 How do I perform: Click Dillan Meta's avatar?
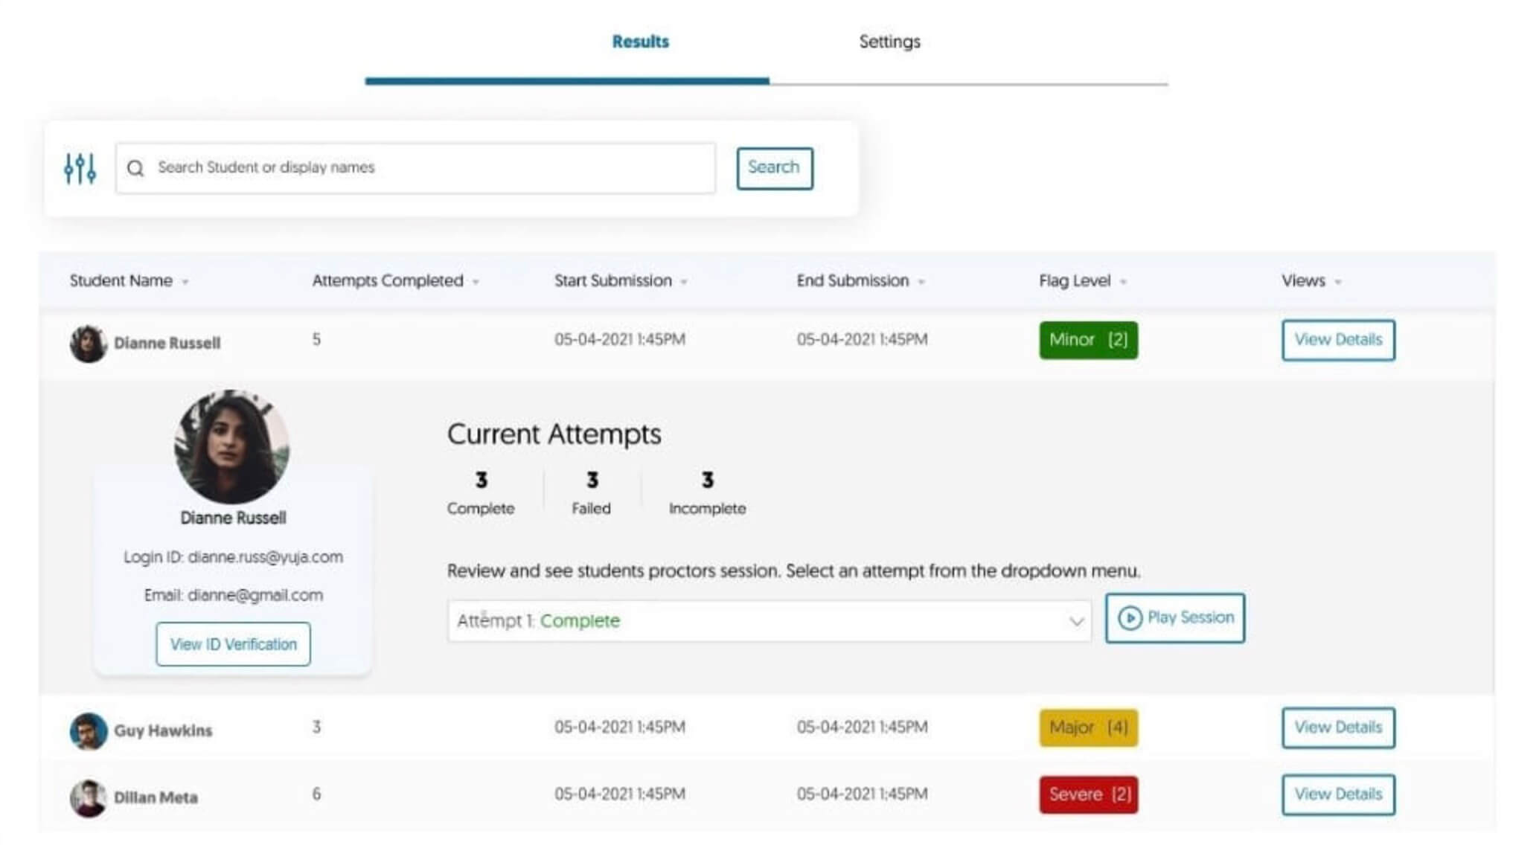[x=89, y=797]
